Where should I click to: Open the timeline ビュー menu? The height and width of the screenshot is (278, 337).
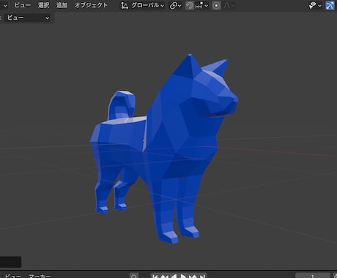click(x=12, y=276)
